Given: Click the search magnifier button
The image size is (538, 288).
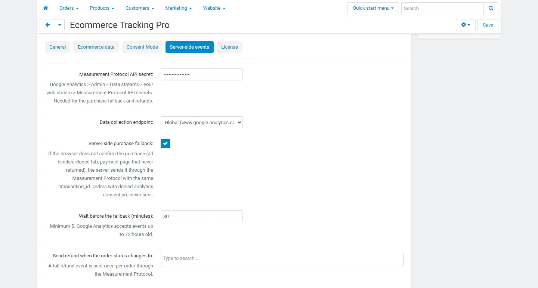Looking at the screenshot, I should point(491,8).
